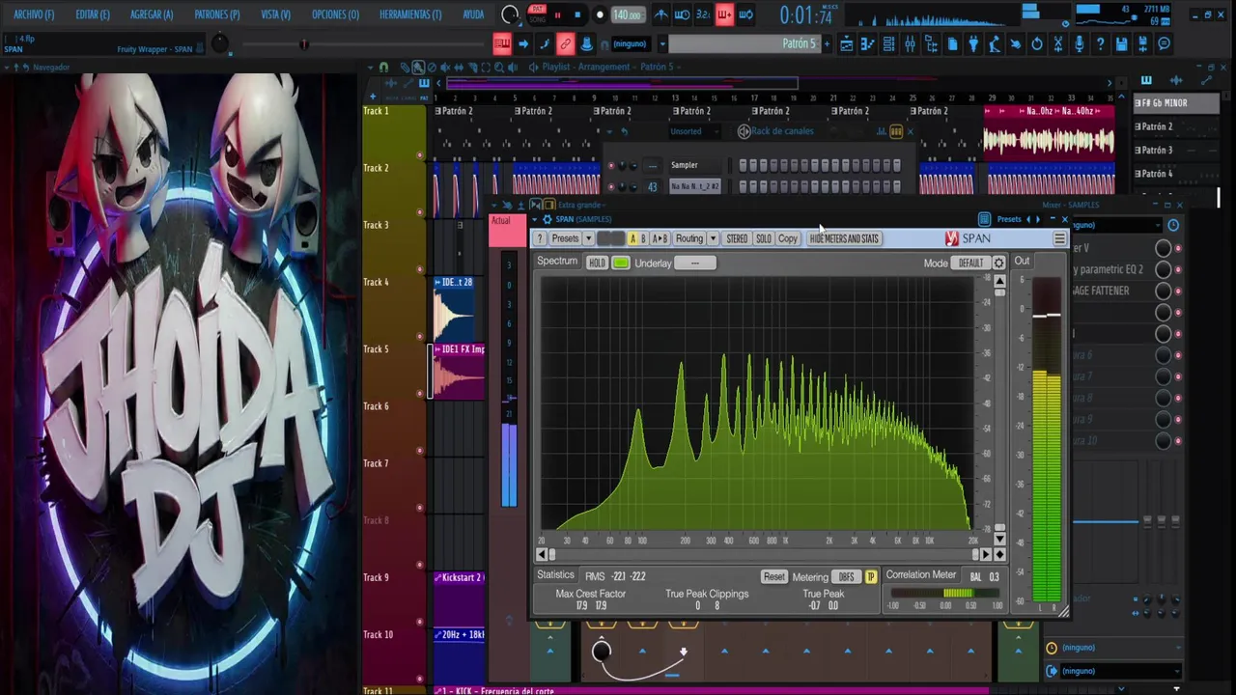Image resolution: width=1236 pixels, height=695 pixels.
Task: Click the plus button next to Patrón 5
Action: (x=827, y=43)
